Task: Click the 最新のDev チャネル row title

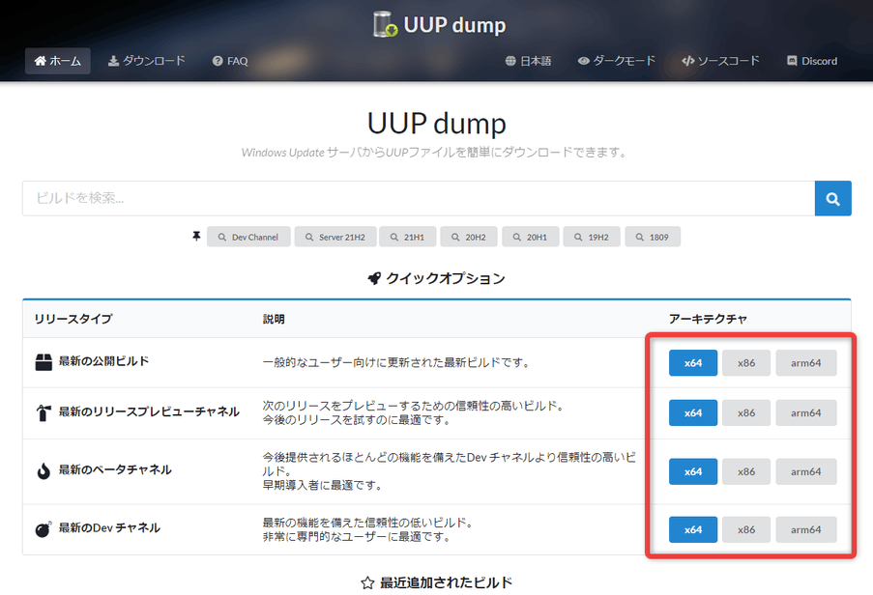Action: [x=109, y=528]
